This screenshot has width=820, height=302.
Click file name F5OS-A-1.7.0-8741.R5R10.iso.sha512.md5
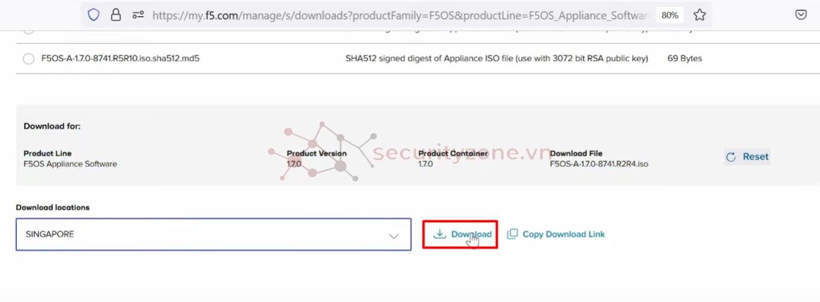click(x=120, y=59)
